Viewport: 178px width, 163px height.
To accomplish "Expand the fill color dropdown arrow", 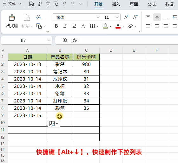I will point(110,26).
